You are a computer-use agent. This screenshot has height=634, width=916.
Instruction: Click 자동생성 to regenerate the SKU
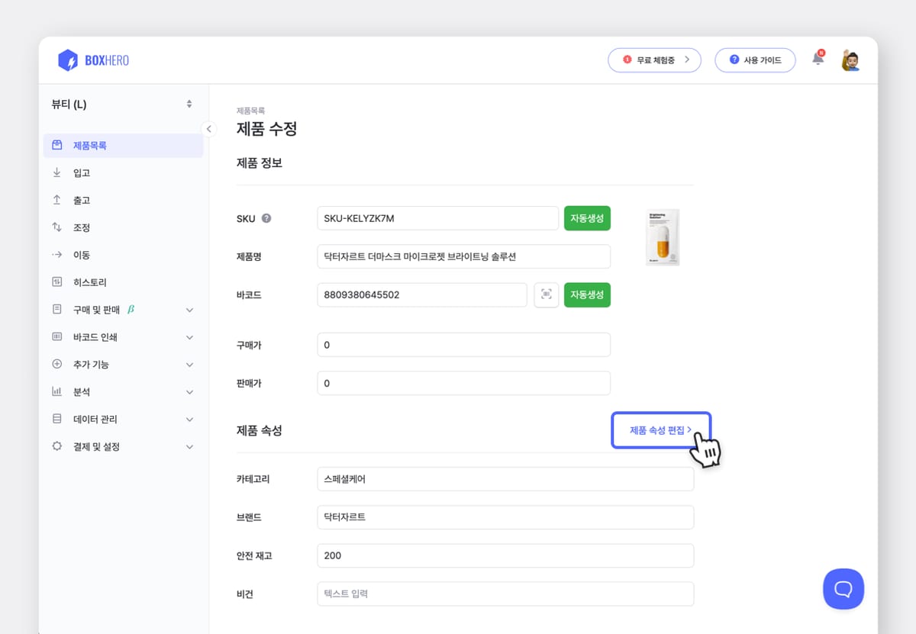587,218
